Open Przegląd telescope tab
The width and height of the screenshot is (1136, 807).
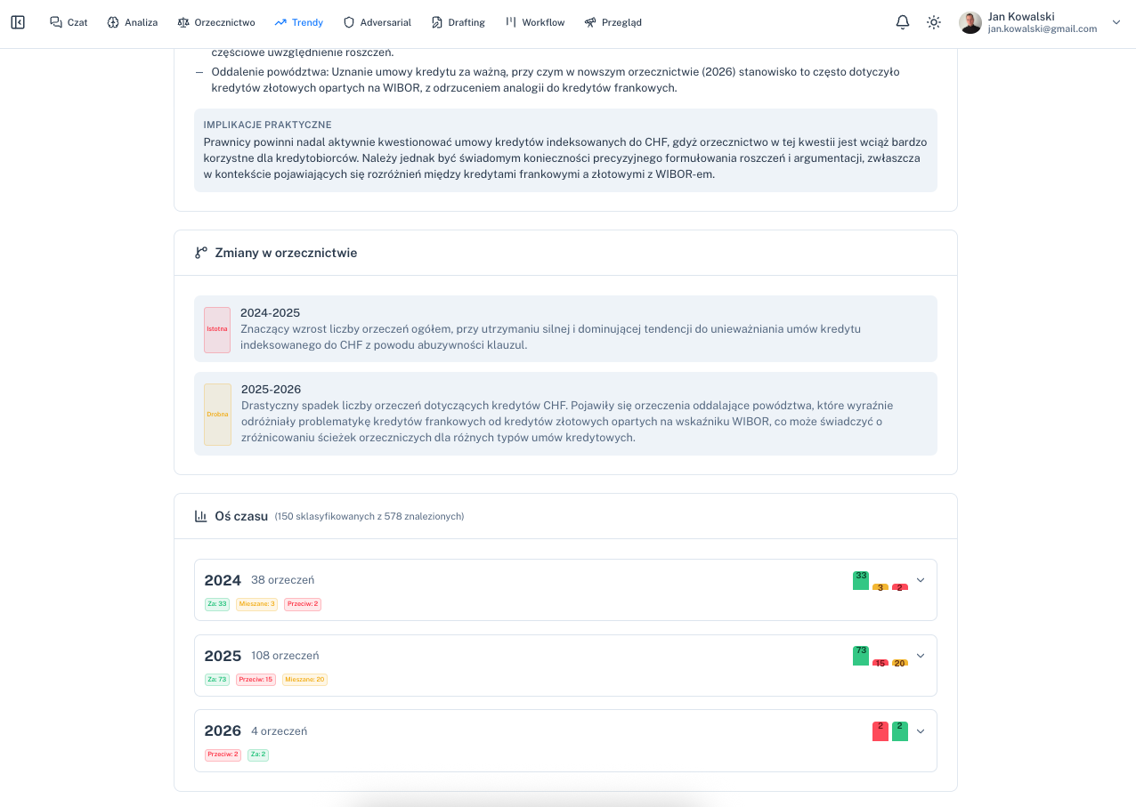tap(613, 22)
